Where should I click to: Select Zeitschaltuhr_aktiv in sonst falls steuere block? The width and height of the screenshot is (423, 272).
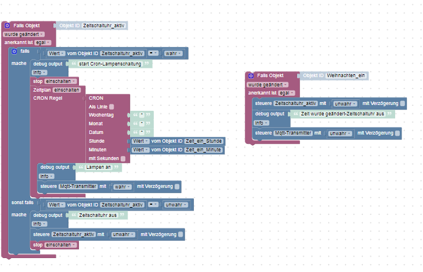pyautogui.click(x=73, y=234)
